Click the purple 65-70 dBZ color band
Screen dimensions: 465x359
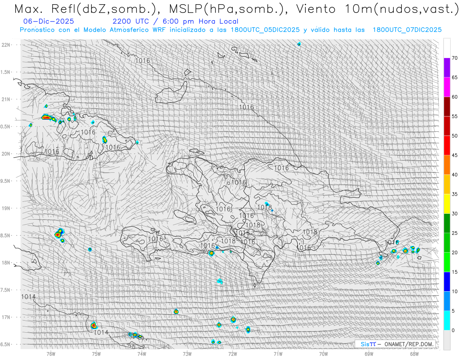[447, 68]
